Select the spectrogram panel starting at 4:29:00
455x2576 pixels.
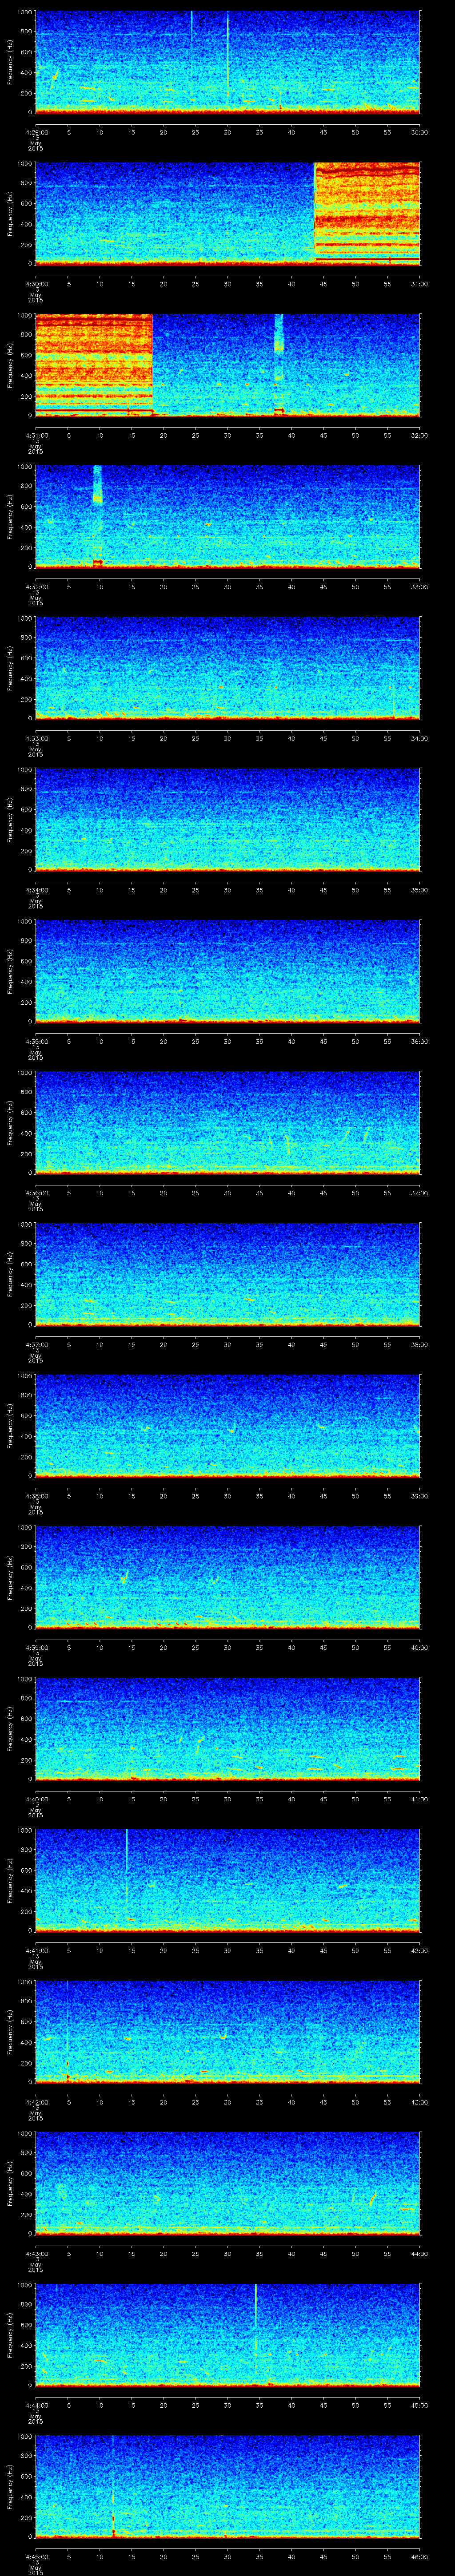click(x=227, y=62)
